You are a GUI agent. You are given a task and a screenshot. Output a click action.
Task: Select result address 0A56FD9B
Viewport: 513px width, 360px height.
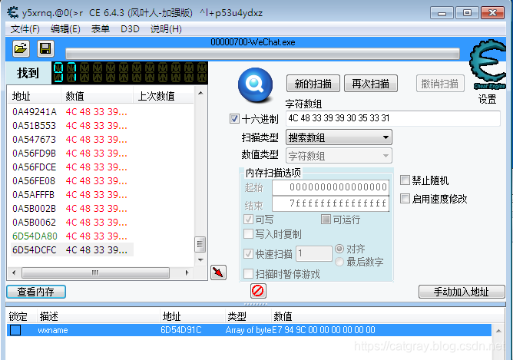point(34,153)
